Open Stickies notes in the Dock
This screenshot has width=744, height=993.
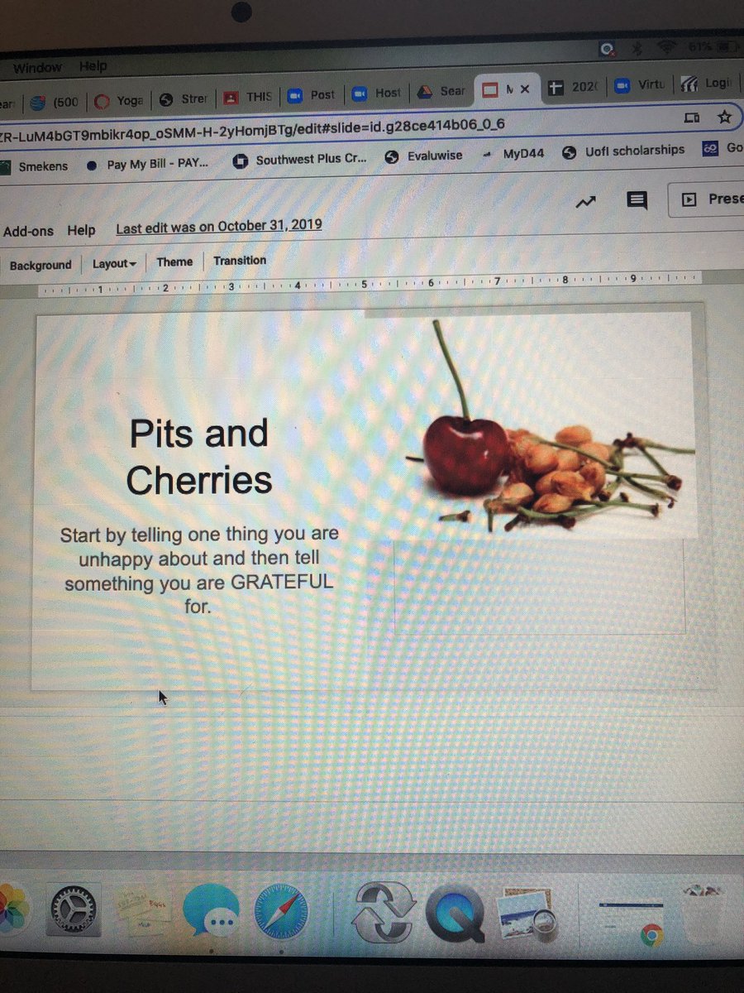pyautogui.click(x=145, y=913)
